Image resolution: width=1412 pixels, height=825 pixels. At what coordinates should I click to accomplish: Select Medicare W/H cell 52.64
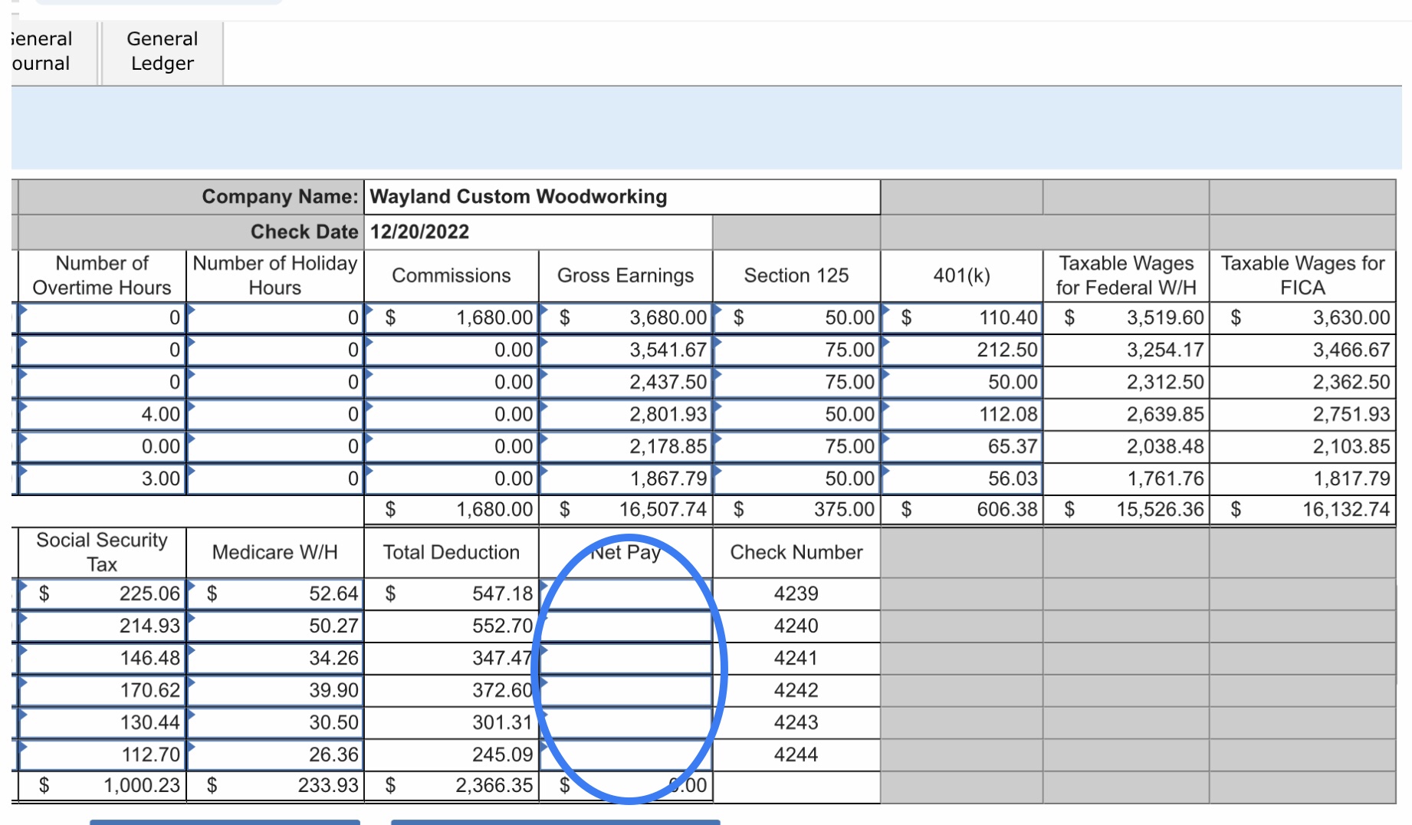tap(275, 593)
